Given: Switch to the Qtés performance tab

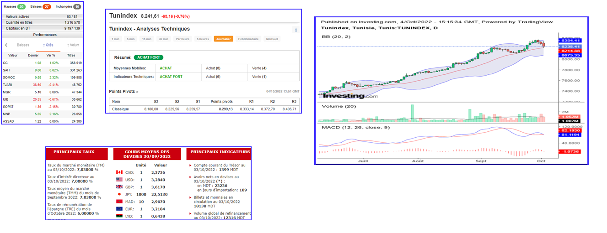Looking at the screenshot, I should point(48,45).
